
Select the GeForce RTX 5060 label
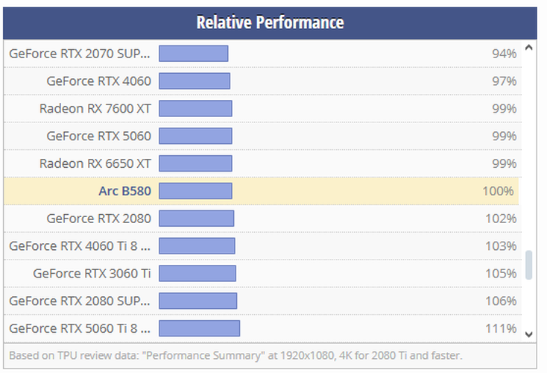[98, 136]
